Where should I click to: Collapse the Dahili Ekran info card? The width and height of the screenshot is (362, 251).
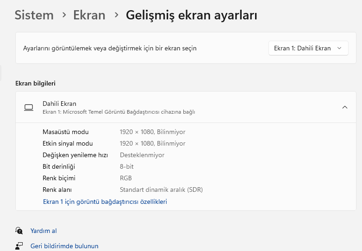pyautogui.click(x=345, y=107)
